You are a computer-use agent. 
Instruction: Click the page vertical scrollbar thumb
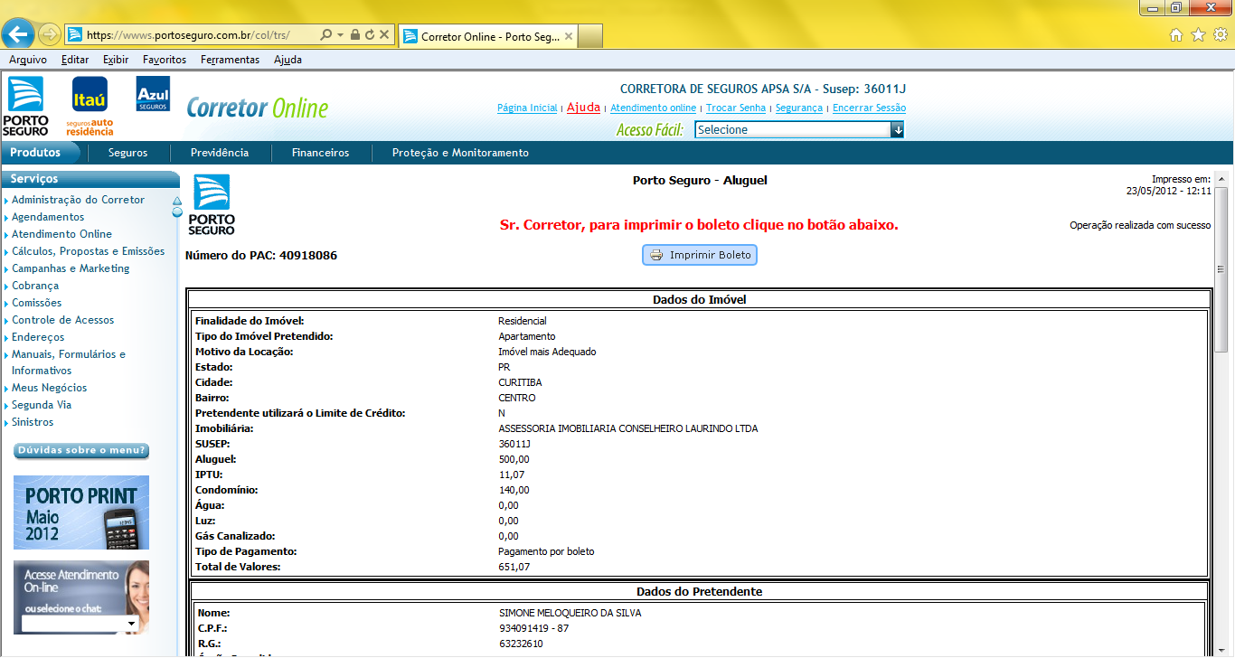(x=1221, y=269)
